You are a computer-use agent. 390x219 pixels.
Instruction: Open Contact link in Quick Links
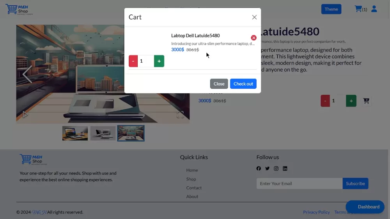[x=194, y=188]
